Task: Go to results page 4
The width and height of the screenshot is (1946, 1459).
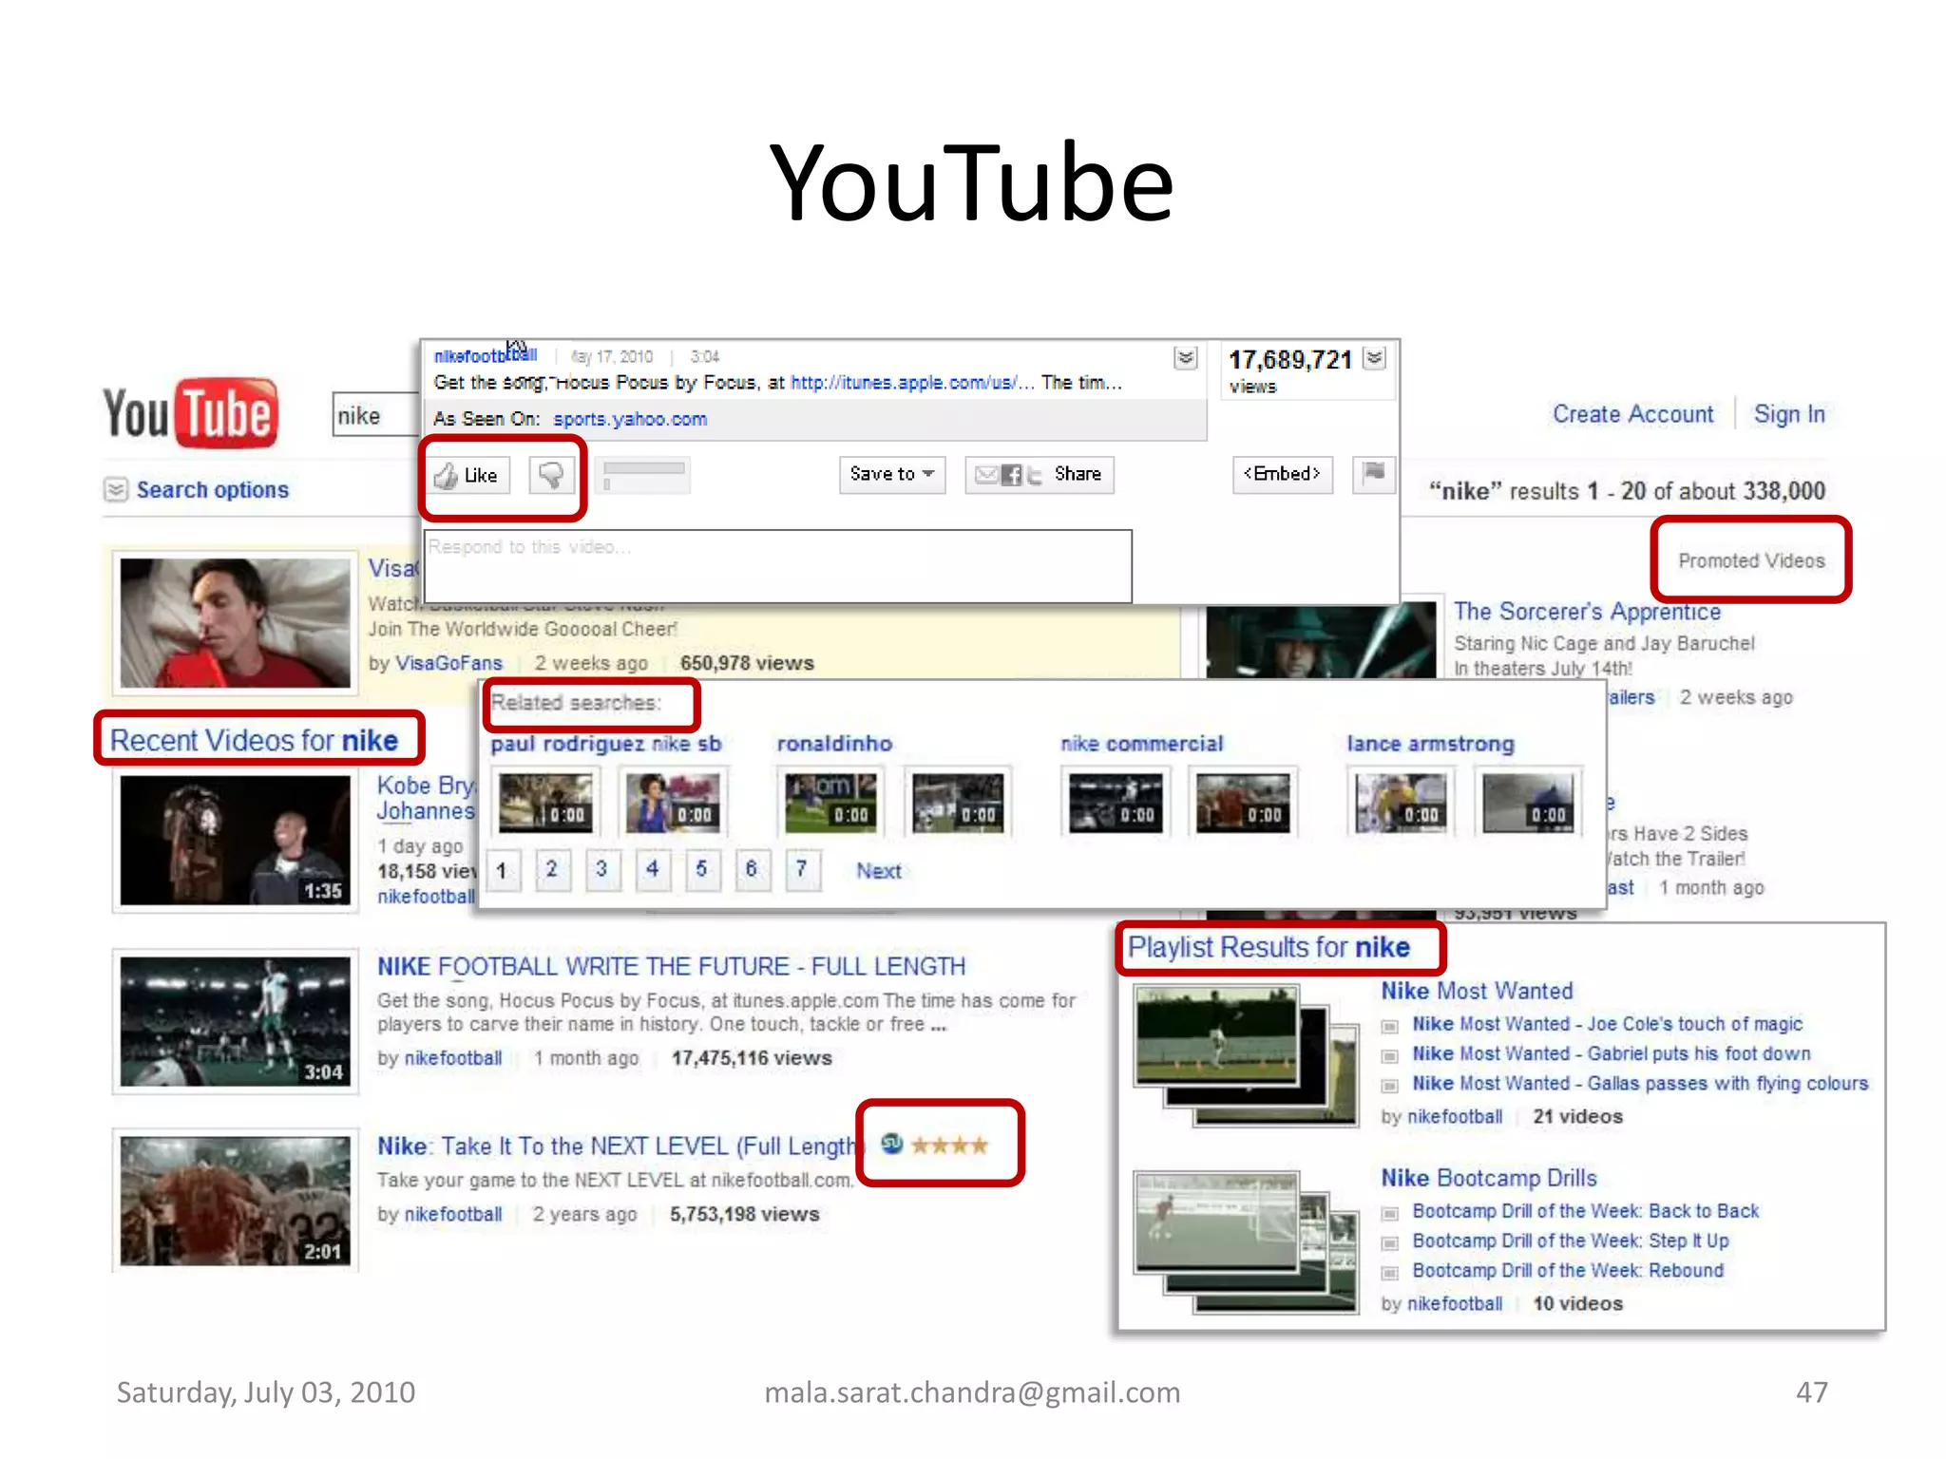Action: coord(652,869)
